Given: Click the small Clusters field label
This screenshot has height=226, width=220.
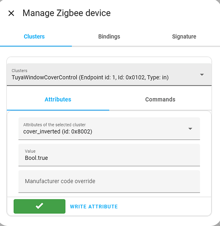Looking at the screenshot, I should pyautogui.click(x=20, y=71).
